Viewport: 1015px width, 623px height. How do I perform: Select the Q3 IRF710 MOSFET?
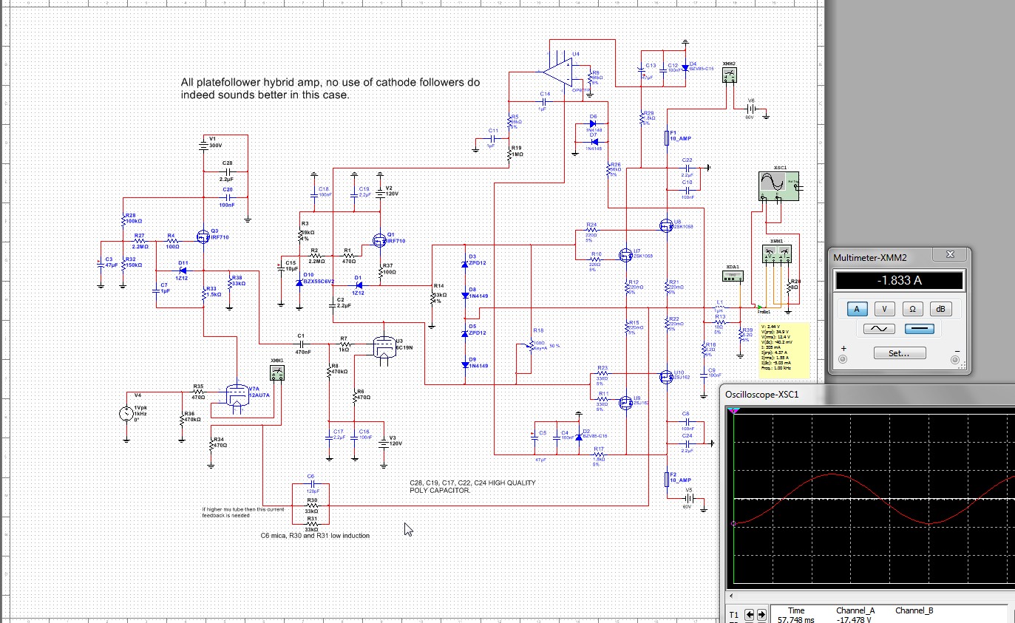pos(203,237)
